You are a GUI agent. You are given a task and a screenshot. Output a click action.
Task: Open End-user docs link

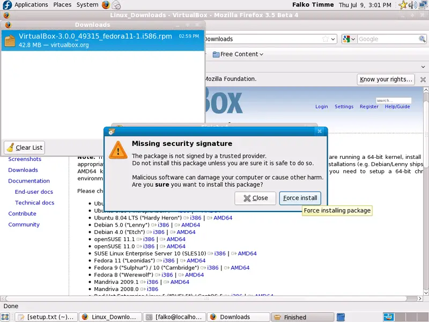tap(34, 192)
